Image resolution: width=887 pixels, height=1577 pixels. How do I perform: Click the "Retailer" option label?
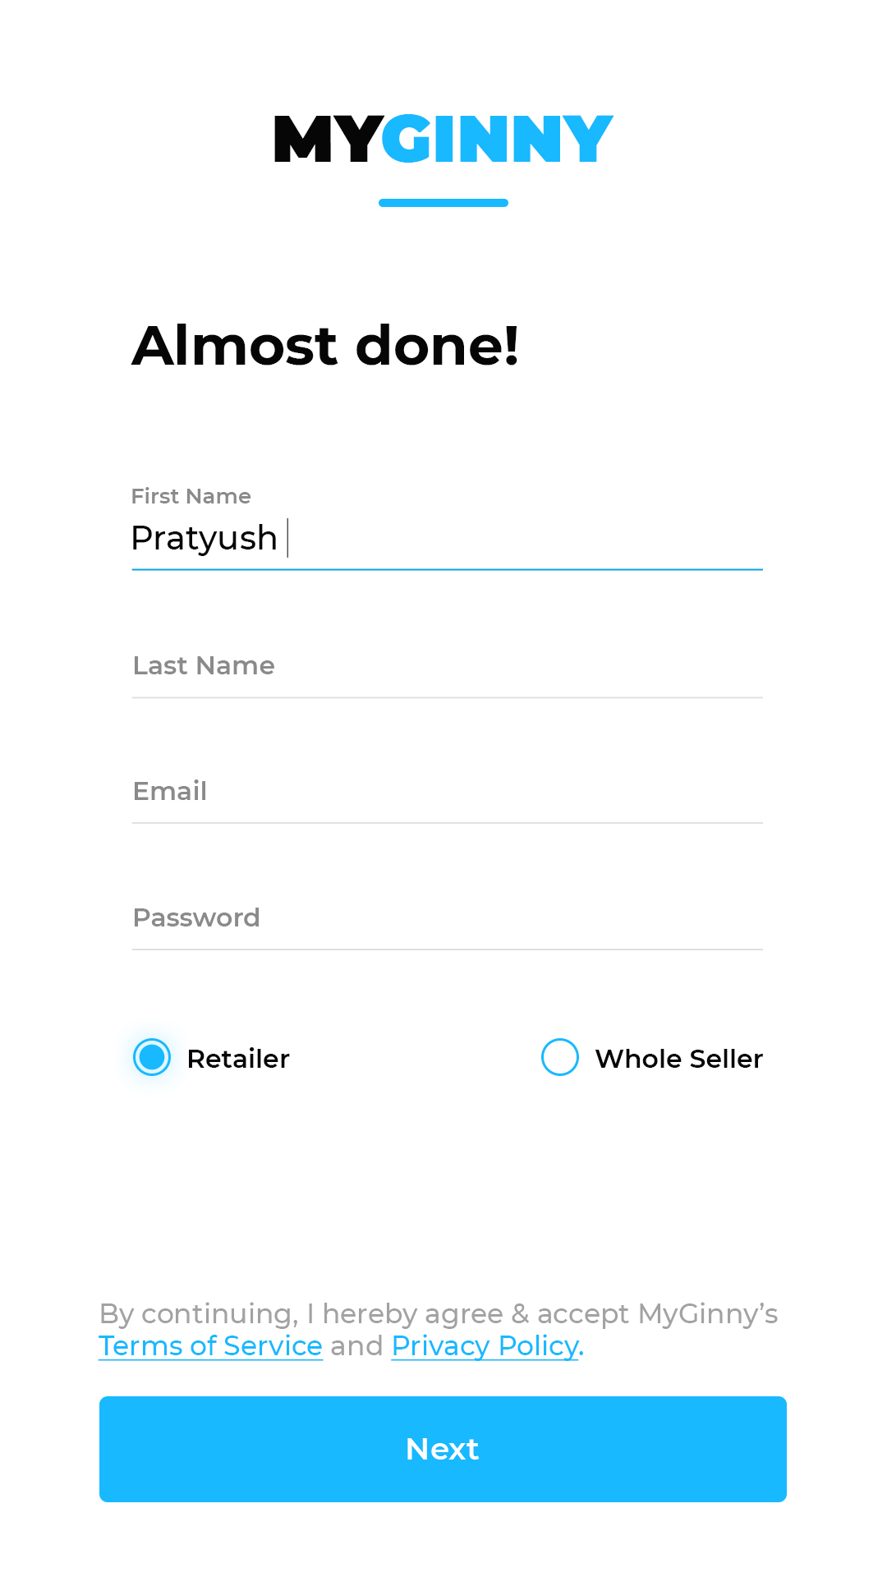pyautogui.click(x=238, y=1059)
